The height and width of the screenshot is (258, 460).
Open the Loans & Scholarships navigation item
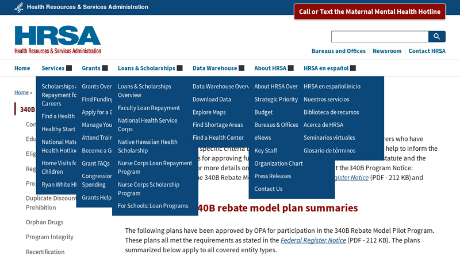click(147, 68)
